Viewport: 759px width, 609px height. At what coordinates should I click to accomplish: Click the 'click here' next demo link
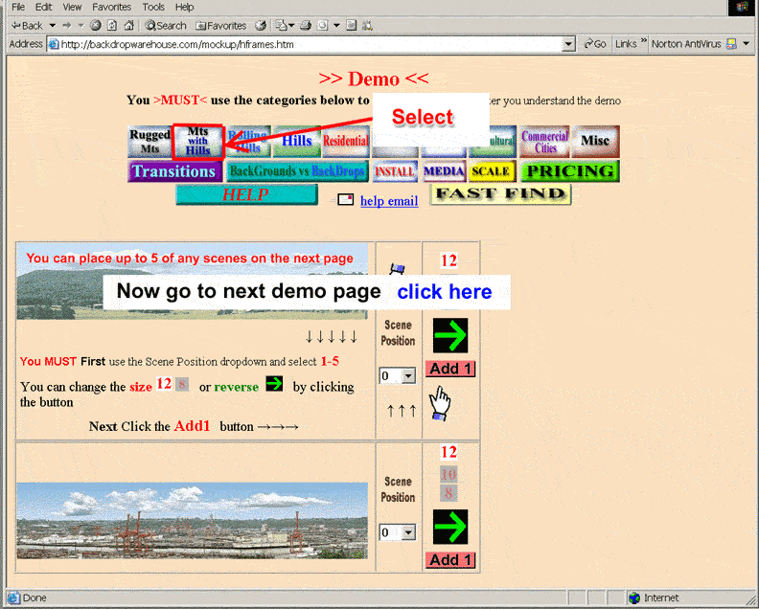click(444, 292)
